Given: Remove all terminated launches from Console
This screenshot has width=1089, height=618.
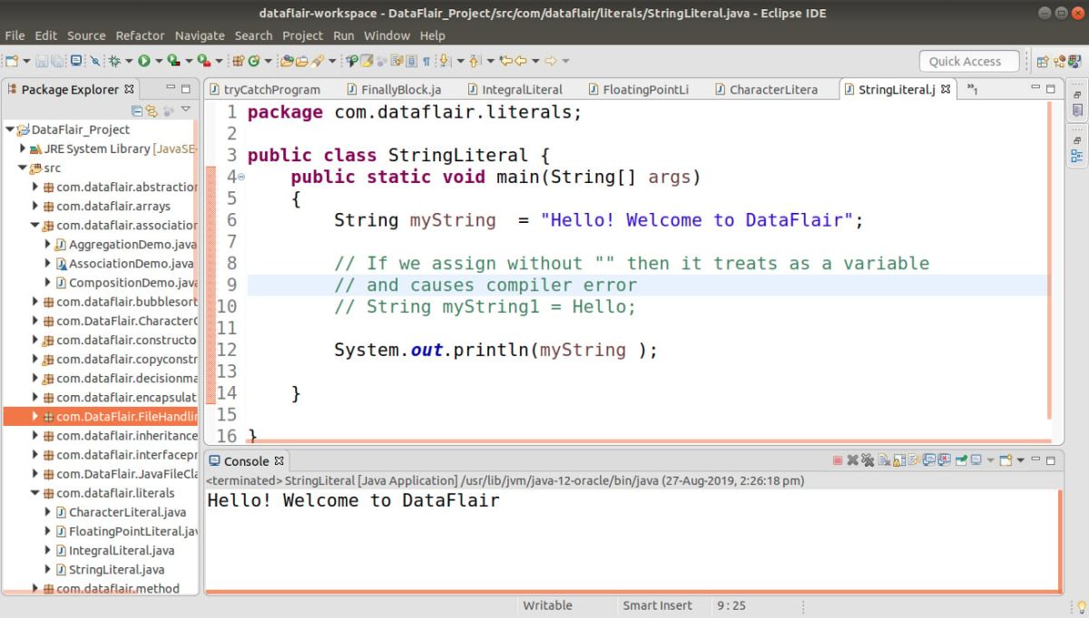Looking at the screenshot, I should [x=866, y=459].
